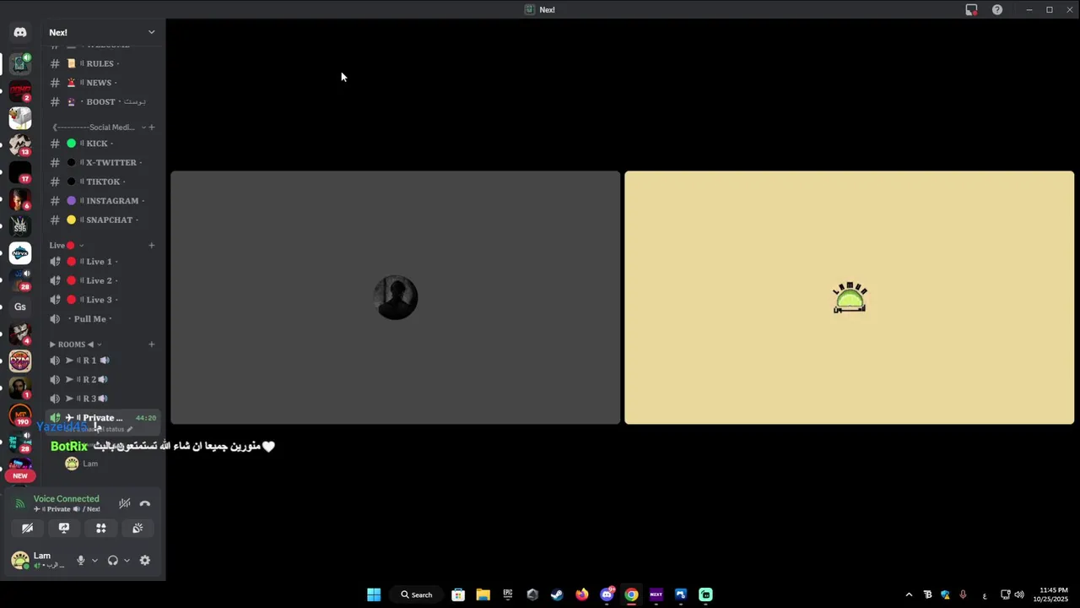Show hidden system tray icons
The height and width of the screenshot is (608, 1080).
click(x=909, y=594)
